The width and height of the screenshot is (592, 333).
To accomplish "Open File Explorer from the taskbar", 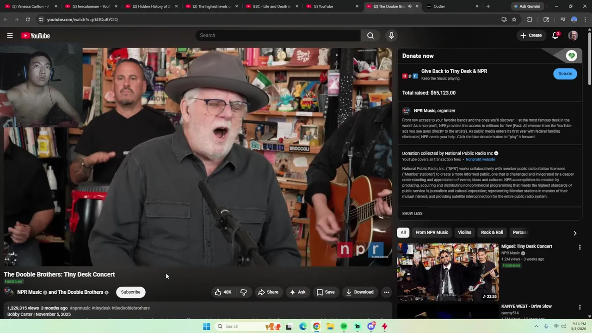I will point(330,327).
